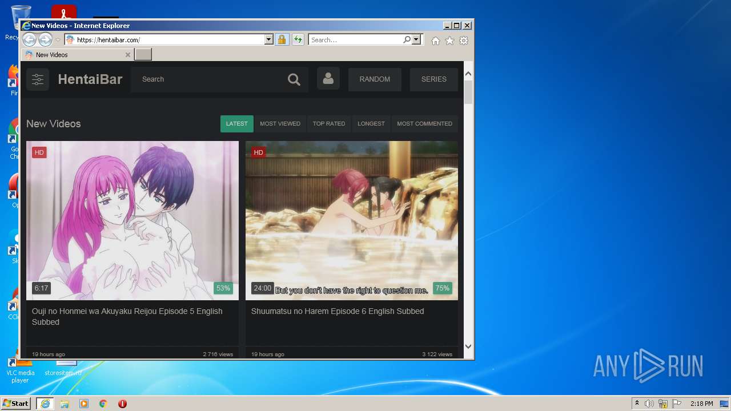Click the HentaiBar site logo
Screen dimensions: 731x411
pyautogui.click(x=90, y=79)
